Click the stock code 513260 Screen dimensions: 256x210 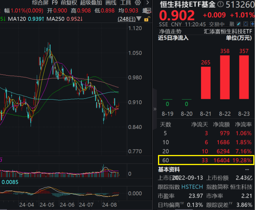[x=240, y=4]
